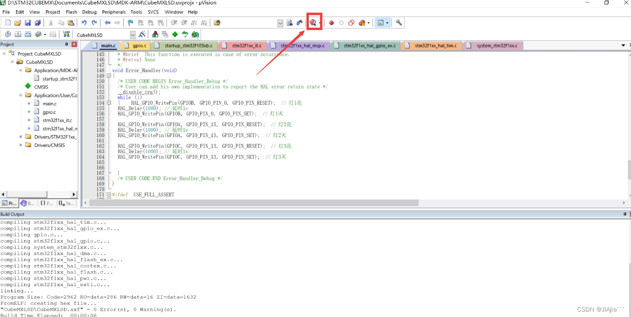Image resolution: width=631 pixels, height=317 pixels.
Task: Collapse code fold at line 149
Action: point(109,76)
